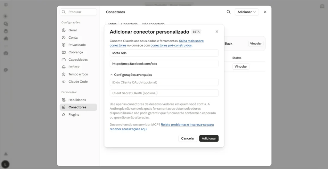Open Geral settings
Image resolution: width=328 pixels, height=169 pixels.
coord(78,30)
